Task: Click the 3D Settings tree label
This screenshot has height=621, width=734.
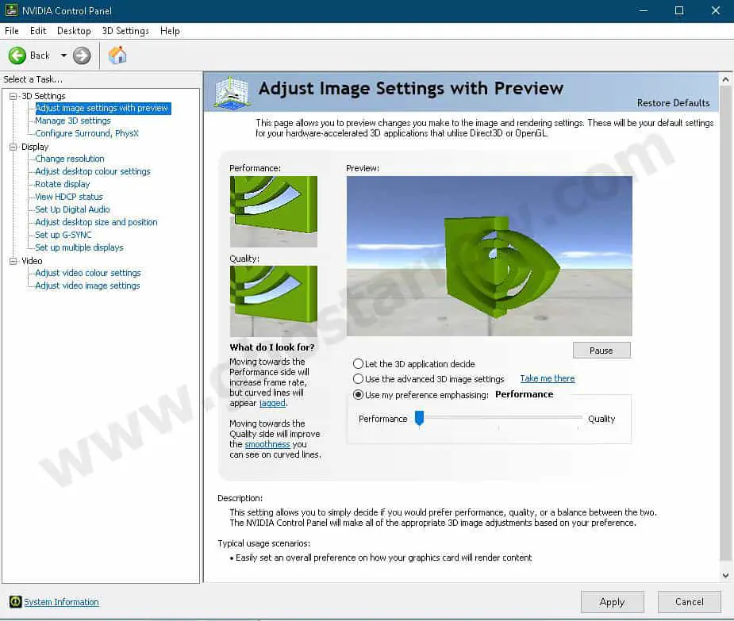Action: tap(44, 96)
